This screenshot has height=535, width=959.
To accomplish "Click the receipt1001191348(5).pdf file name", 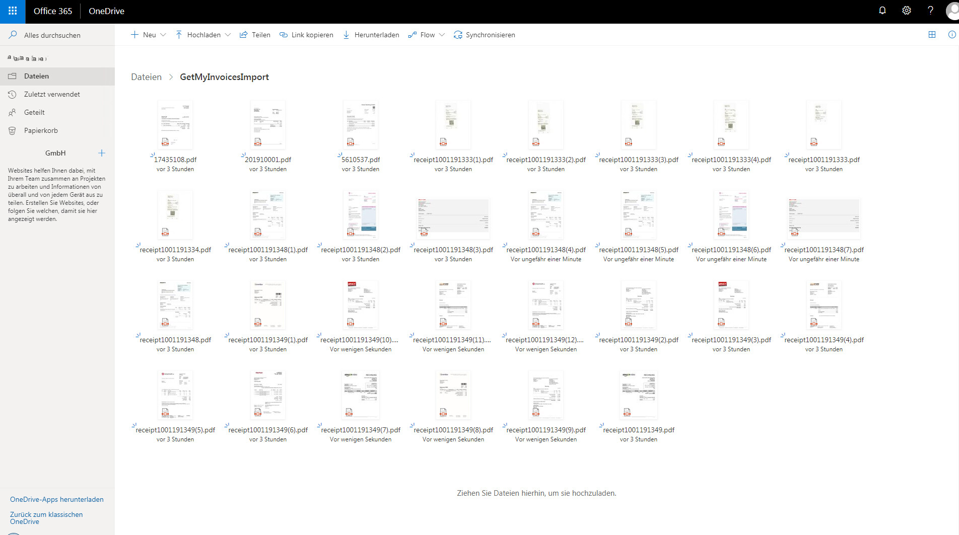I will (639, 250).
